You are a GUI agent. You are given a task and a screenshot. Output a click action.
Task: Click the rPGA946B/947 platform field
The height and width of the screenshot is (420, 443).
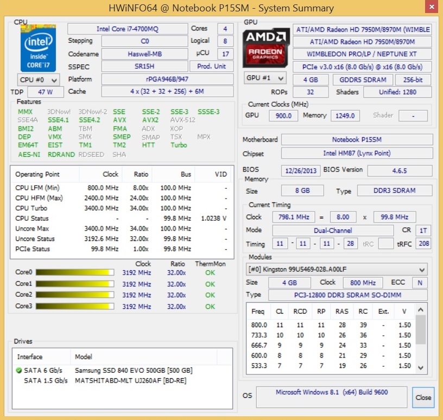[167, 79]
